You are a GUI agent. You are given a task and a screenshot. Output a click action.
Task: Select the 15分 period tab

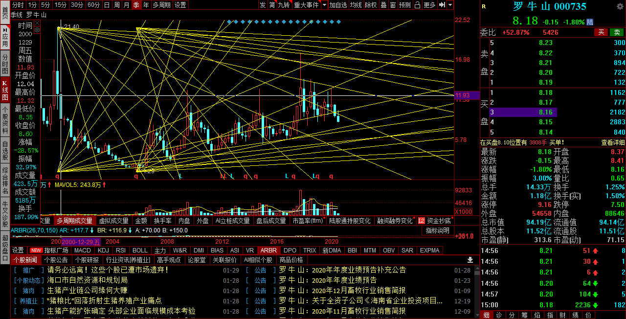point(61,5)
